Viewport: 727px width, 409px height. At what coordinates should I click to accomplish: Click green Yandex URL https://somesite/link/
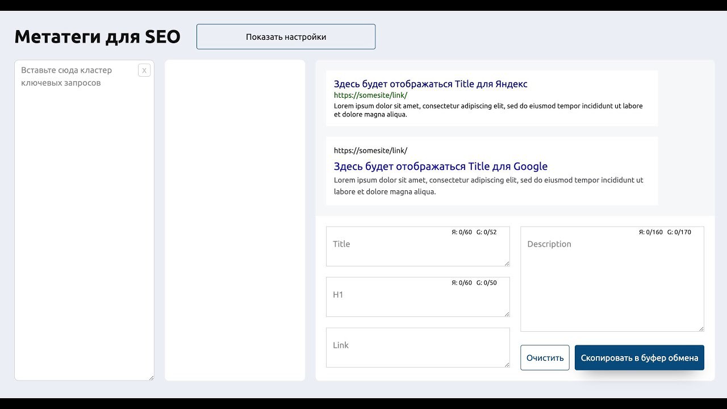[370, 95]
